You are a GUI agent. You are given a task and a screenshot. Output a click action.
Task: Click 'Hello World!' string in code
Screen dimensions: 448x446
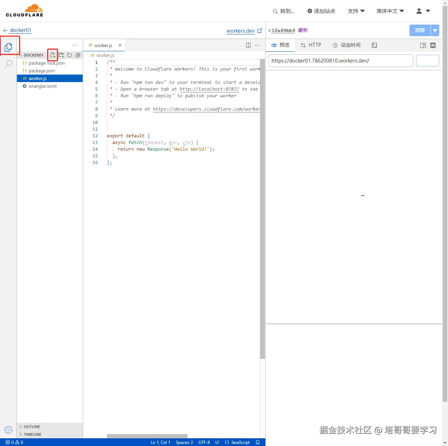coord(190,149)
